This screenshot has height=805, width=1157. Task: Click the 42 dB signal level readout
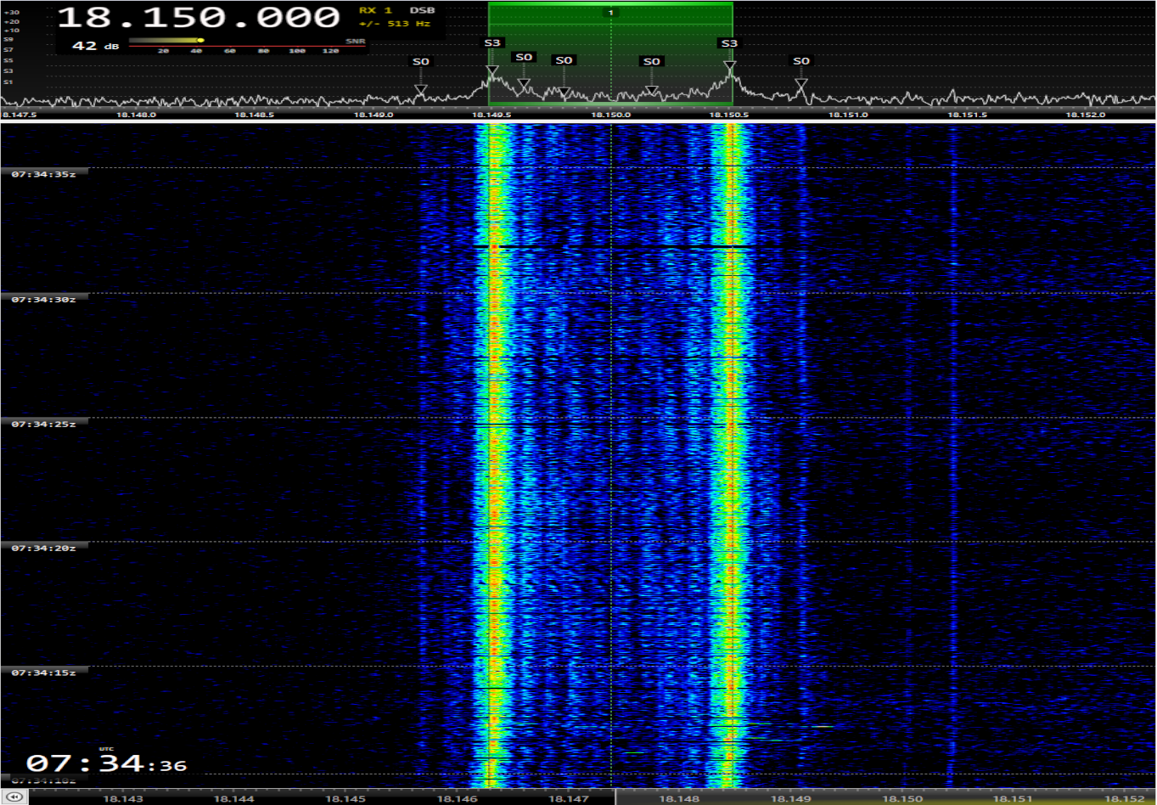[x=95, y=46]
